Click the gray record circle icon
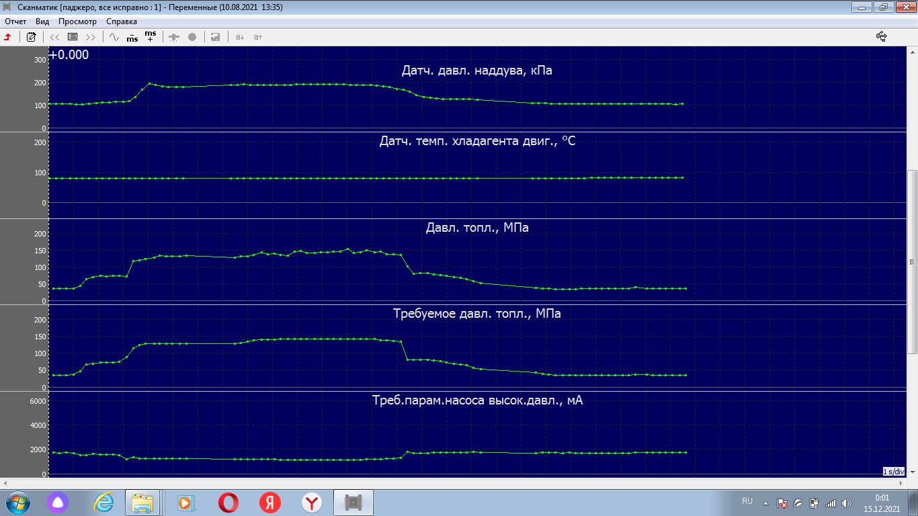Screen dimensions: 918x516 click(192, 37)
